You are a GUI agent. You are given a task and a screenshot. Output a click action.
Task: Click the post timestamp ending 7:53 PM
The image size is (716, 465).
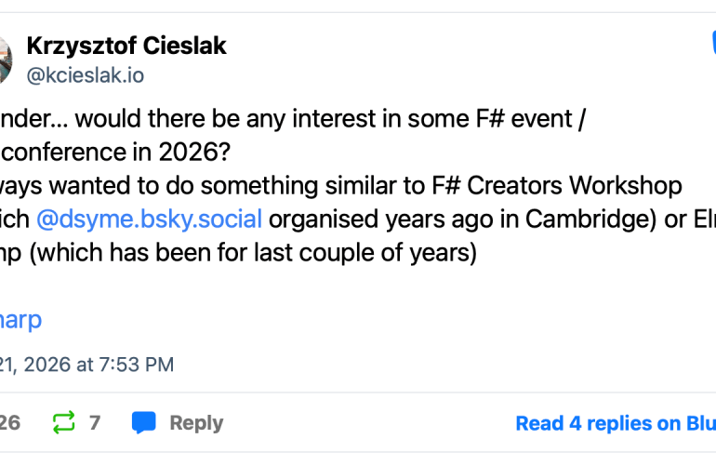[86, 365]
